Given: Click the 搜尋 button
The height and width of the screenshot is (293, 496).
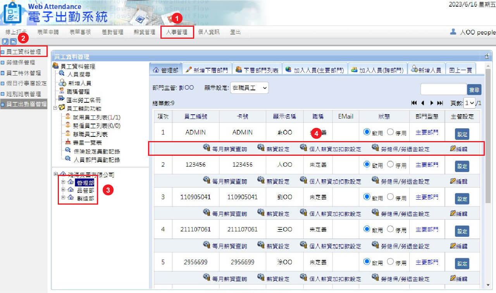Looking at the screenshot, I should coord(474,90).
